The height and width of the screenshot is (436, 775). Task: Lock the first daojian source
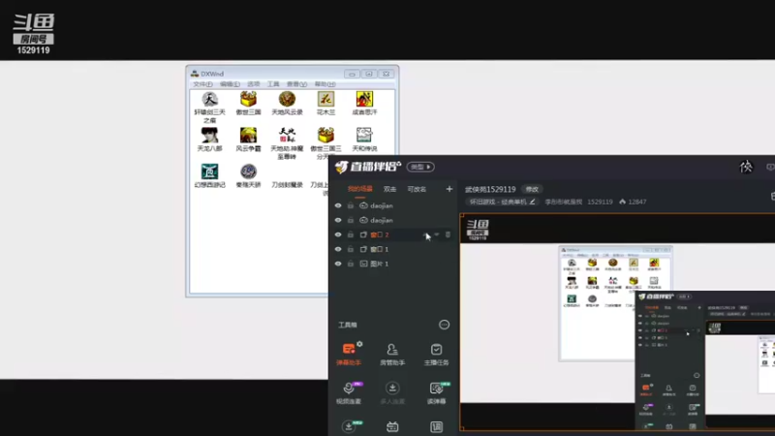pos(351,205)
